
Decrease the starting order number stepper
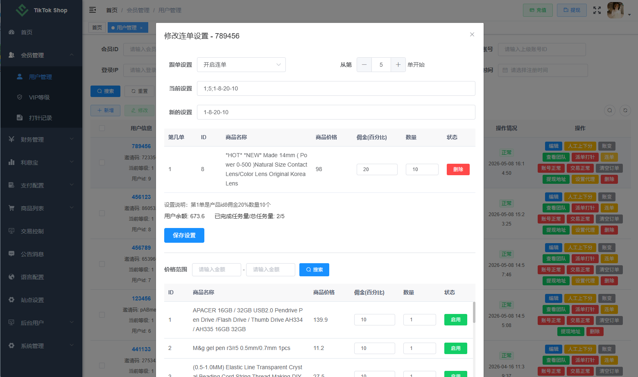click(364, 65)
